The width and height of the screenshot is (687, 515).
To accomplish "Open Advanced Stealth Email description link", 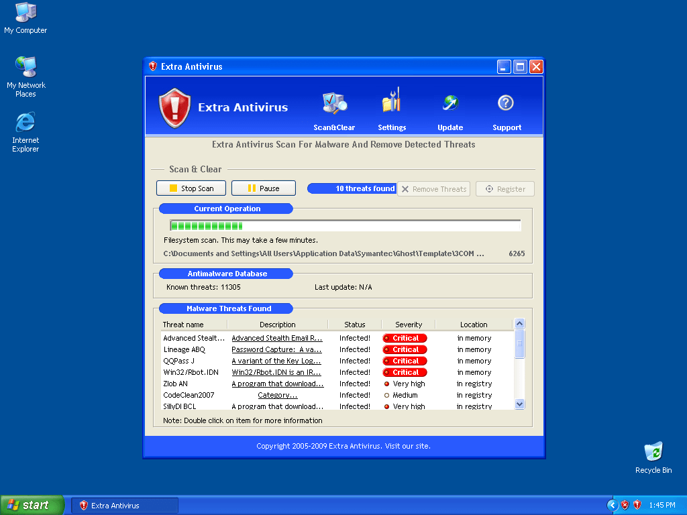I will tap(277, 338).
